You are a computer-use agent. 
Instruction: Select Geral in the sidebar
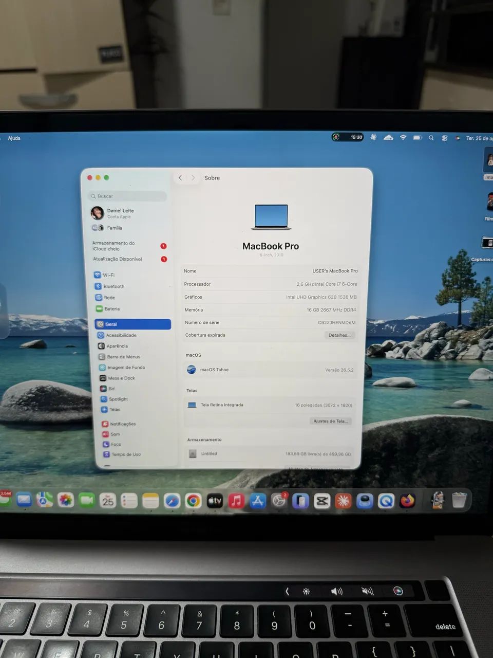[x=132, y=324]
